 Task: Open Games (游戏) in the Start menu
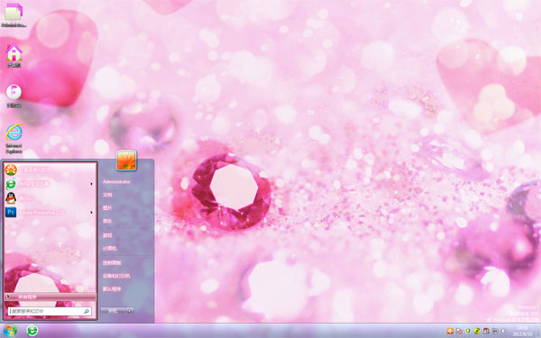[107, 235]
